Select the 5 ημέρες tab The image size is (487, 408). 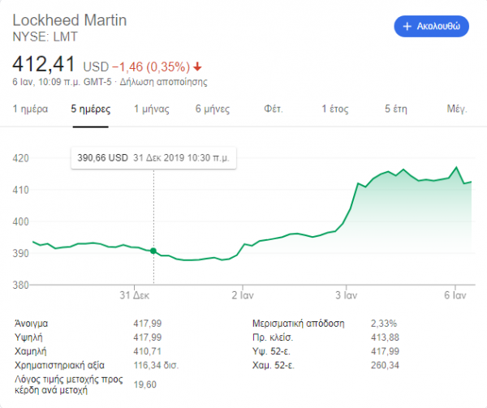pyautogui.click(x=90, y=109)
